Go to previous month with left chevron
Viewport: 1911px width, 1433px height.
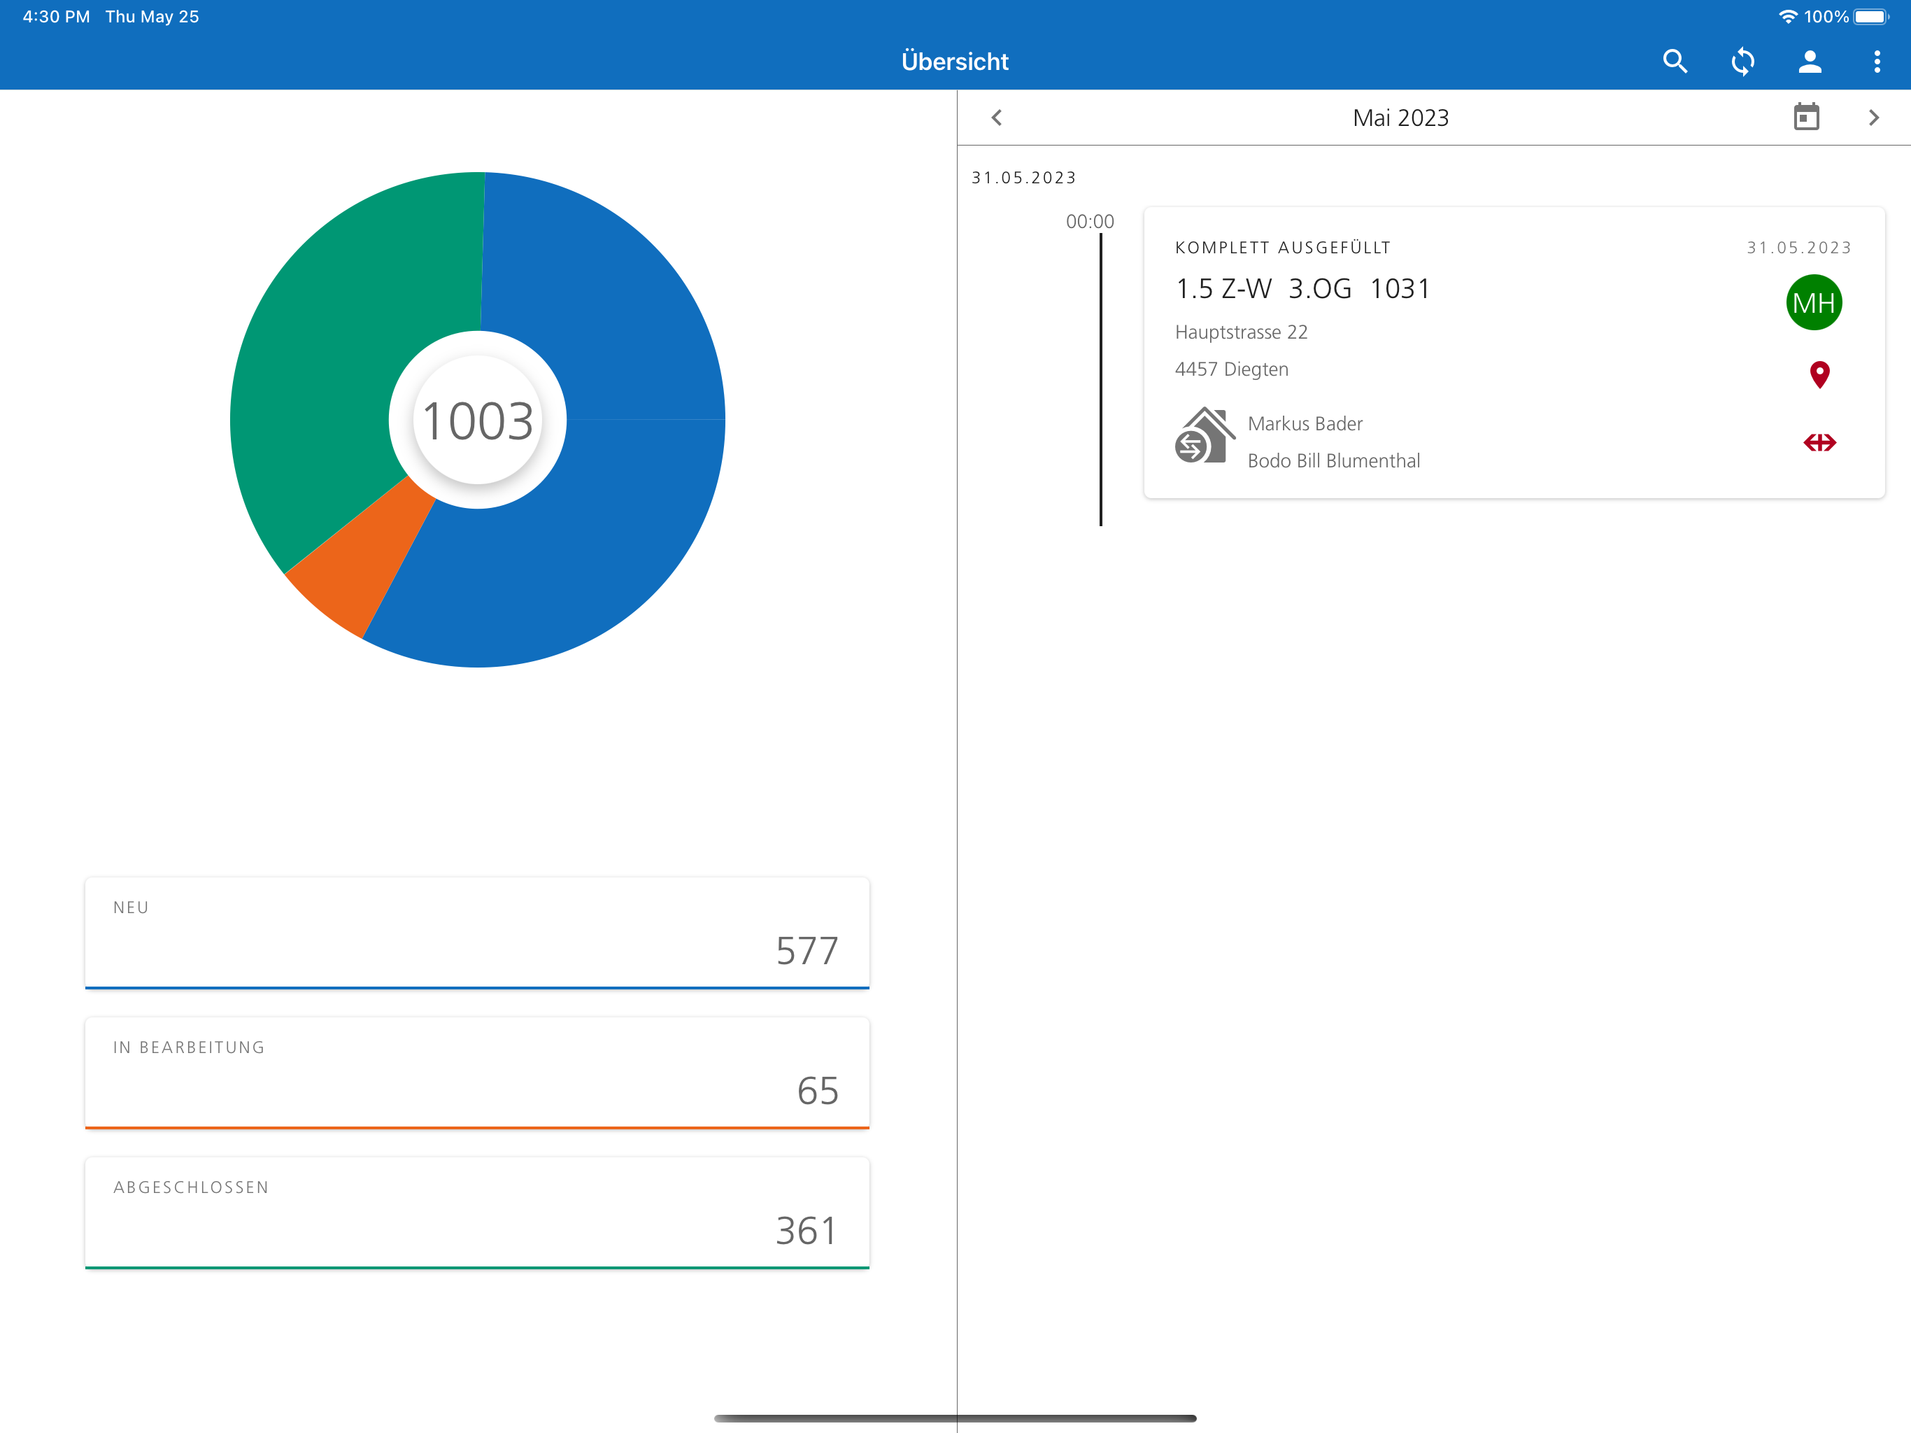pyautogui.click(x=997, y=118)
